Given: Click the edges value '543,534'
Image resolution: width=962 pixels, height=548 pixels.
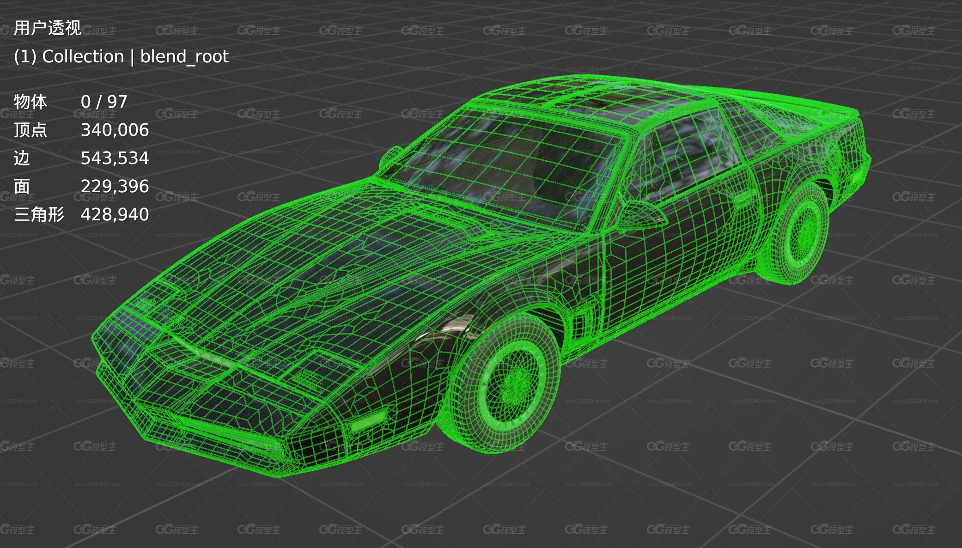Looking at the screenshot, I should click(115, 158).
